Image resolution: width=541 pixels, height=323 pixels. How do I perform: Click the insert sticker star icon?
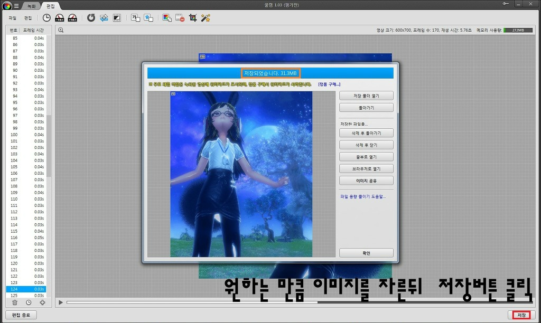[148, 18]
